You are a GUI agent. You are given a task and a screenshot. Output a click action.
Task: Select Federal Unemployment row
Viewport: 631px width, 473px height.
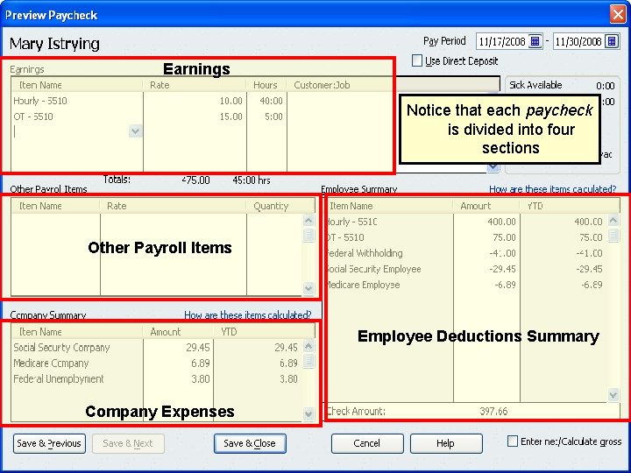[x=157, y=379]
